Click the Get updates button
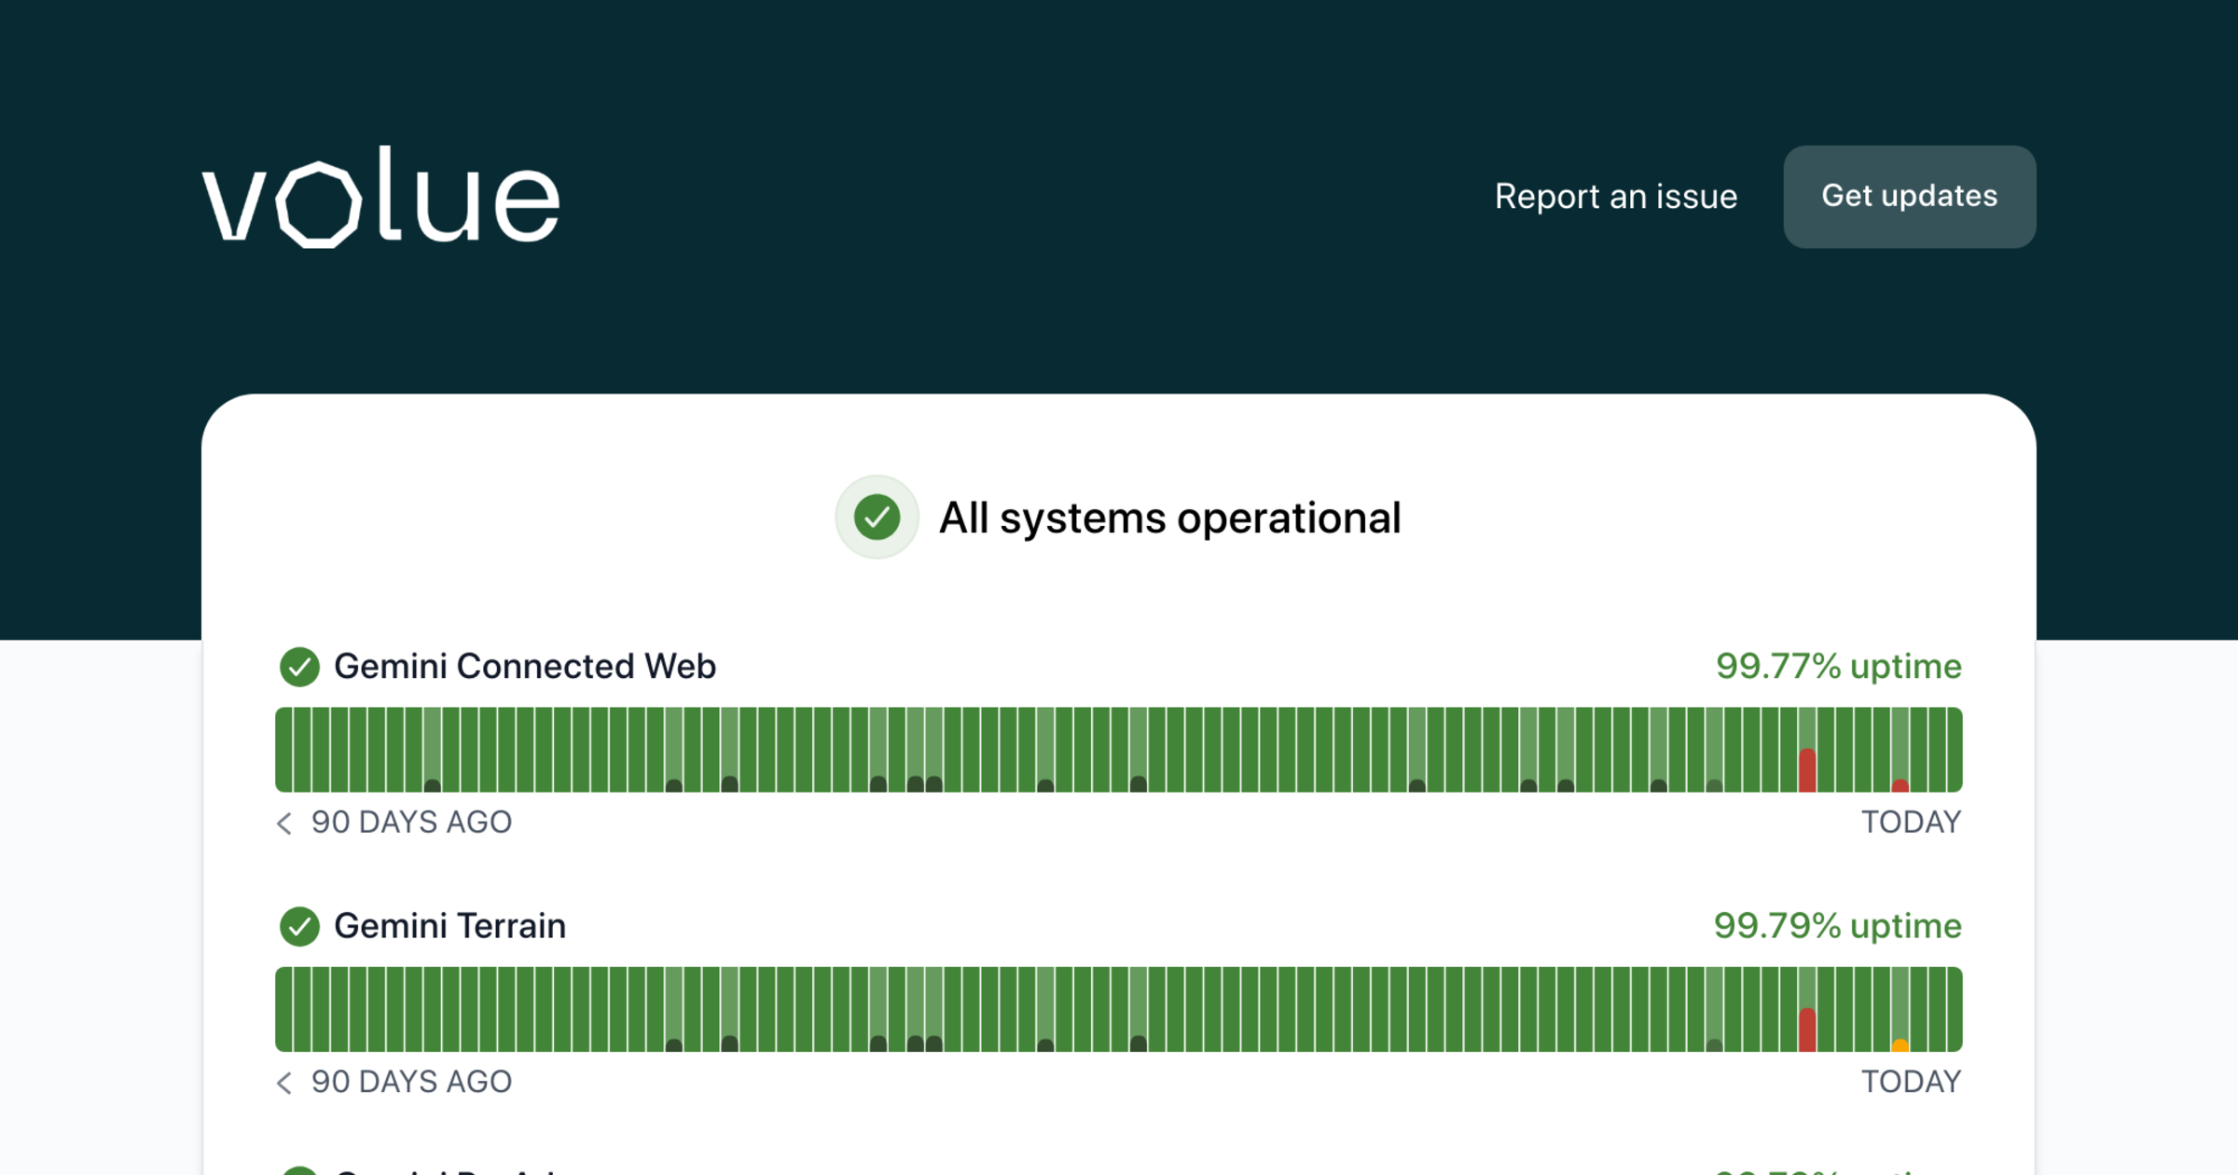Screen dimensions: 2238x1175 [x=1909, y=197]
